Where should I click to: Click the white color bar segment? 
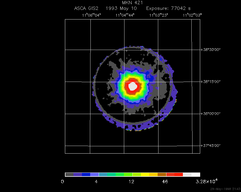click(196, 174)
